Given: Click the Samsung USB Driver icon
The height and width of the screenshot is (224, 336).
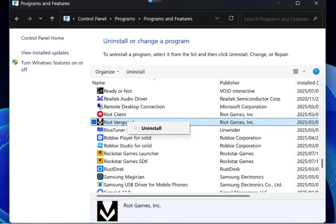Looking at the screenshot, I should (100, 184).
